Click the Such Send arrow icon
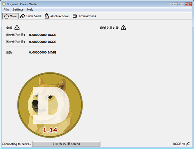 [x=23, y=16]
